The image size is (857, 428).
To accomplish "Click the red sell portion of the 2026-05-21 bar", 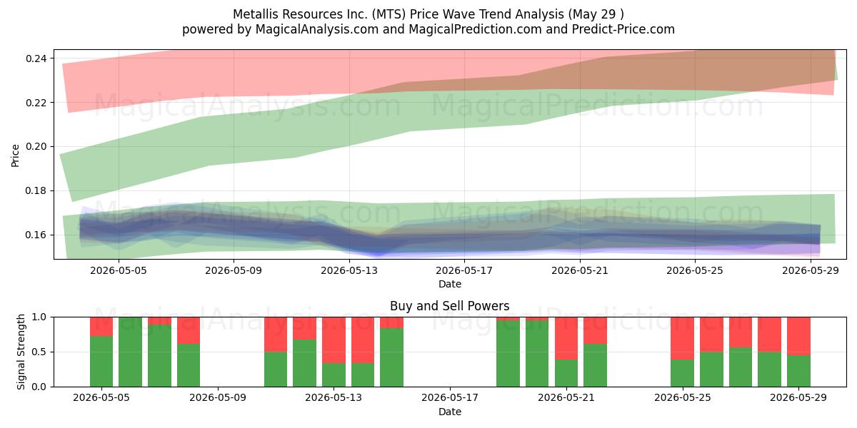I will [566, 338].
